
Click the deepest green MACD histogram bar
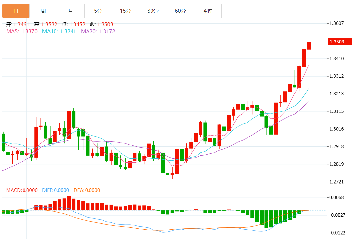[266, 219]
